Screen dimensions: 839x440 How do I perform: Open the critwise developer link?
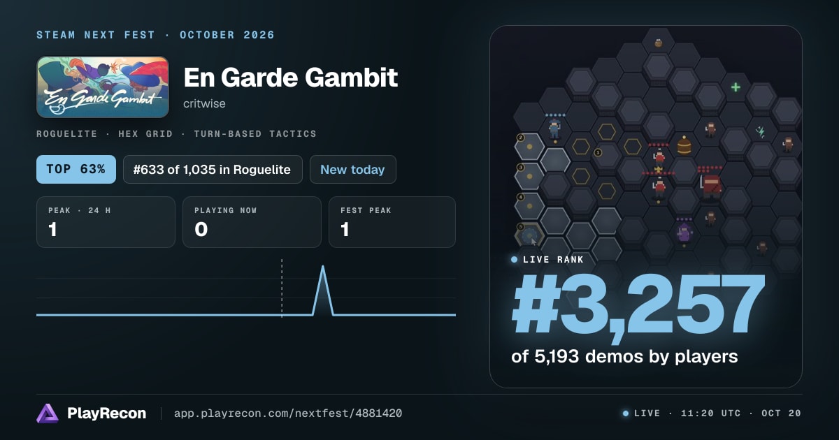[204, 103]
